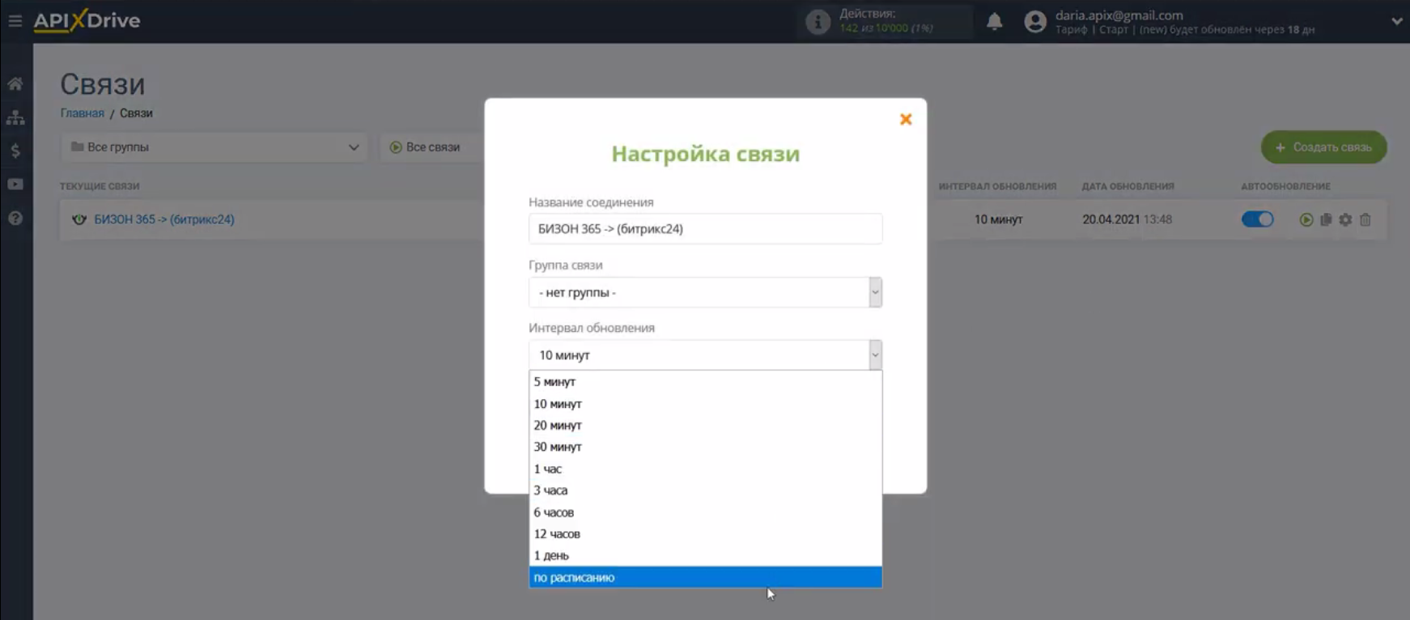Select the 1 час option
Viewport: 1410px width, 620px height.
pos(705,469)
